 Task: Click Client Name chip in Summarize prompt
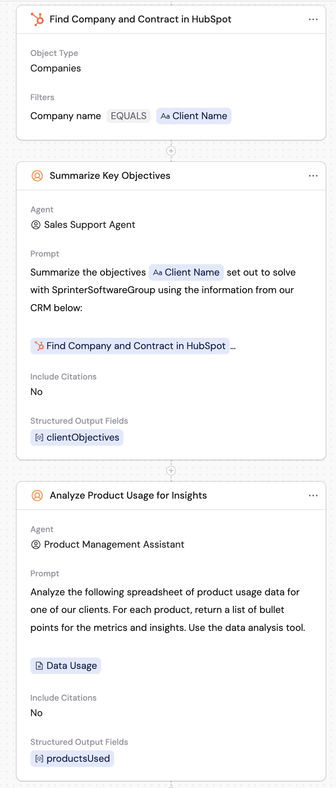(x=186, y=272)
